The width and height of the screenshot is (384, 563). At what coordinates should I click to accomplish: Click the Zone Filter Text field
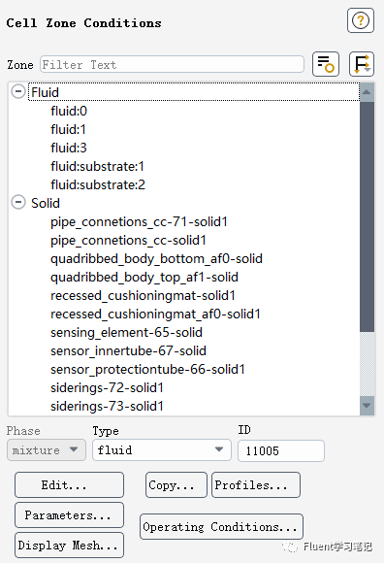point(172,65)
